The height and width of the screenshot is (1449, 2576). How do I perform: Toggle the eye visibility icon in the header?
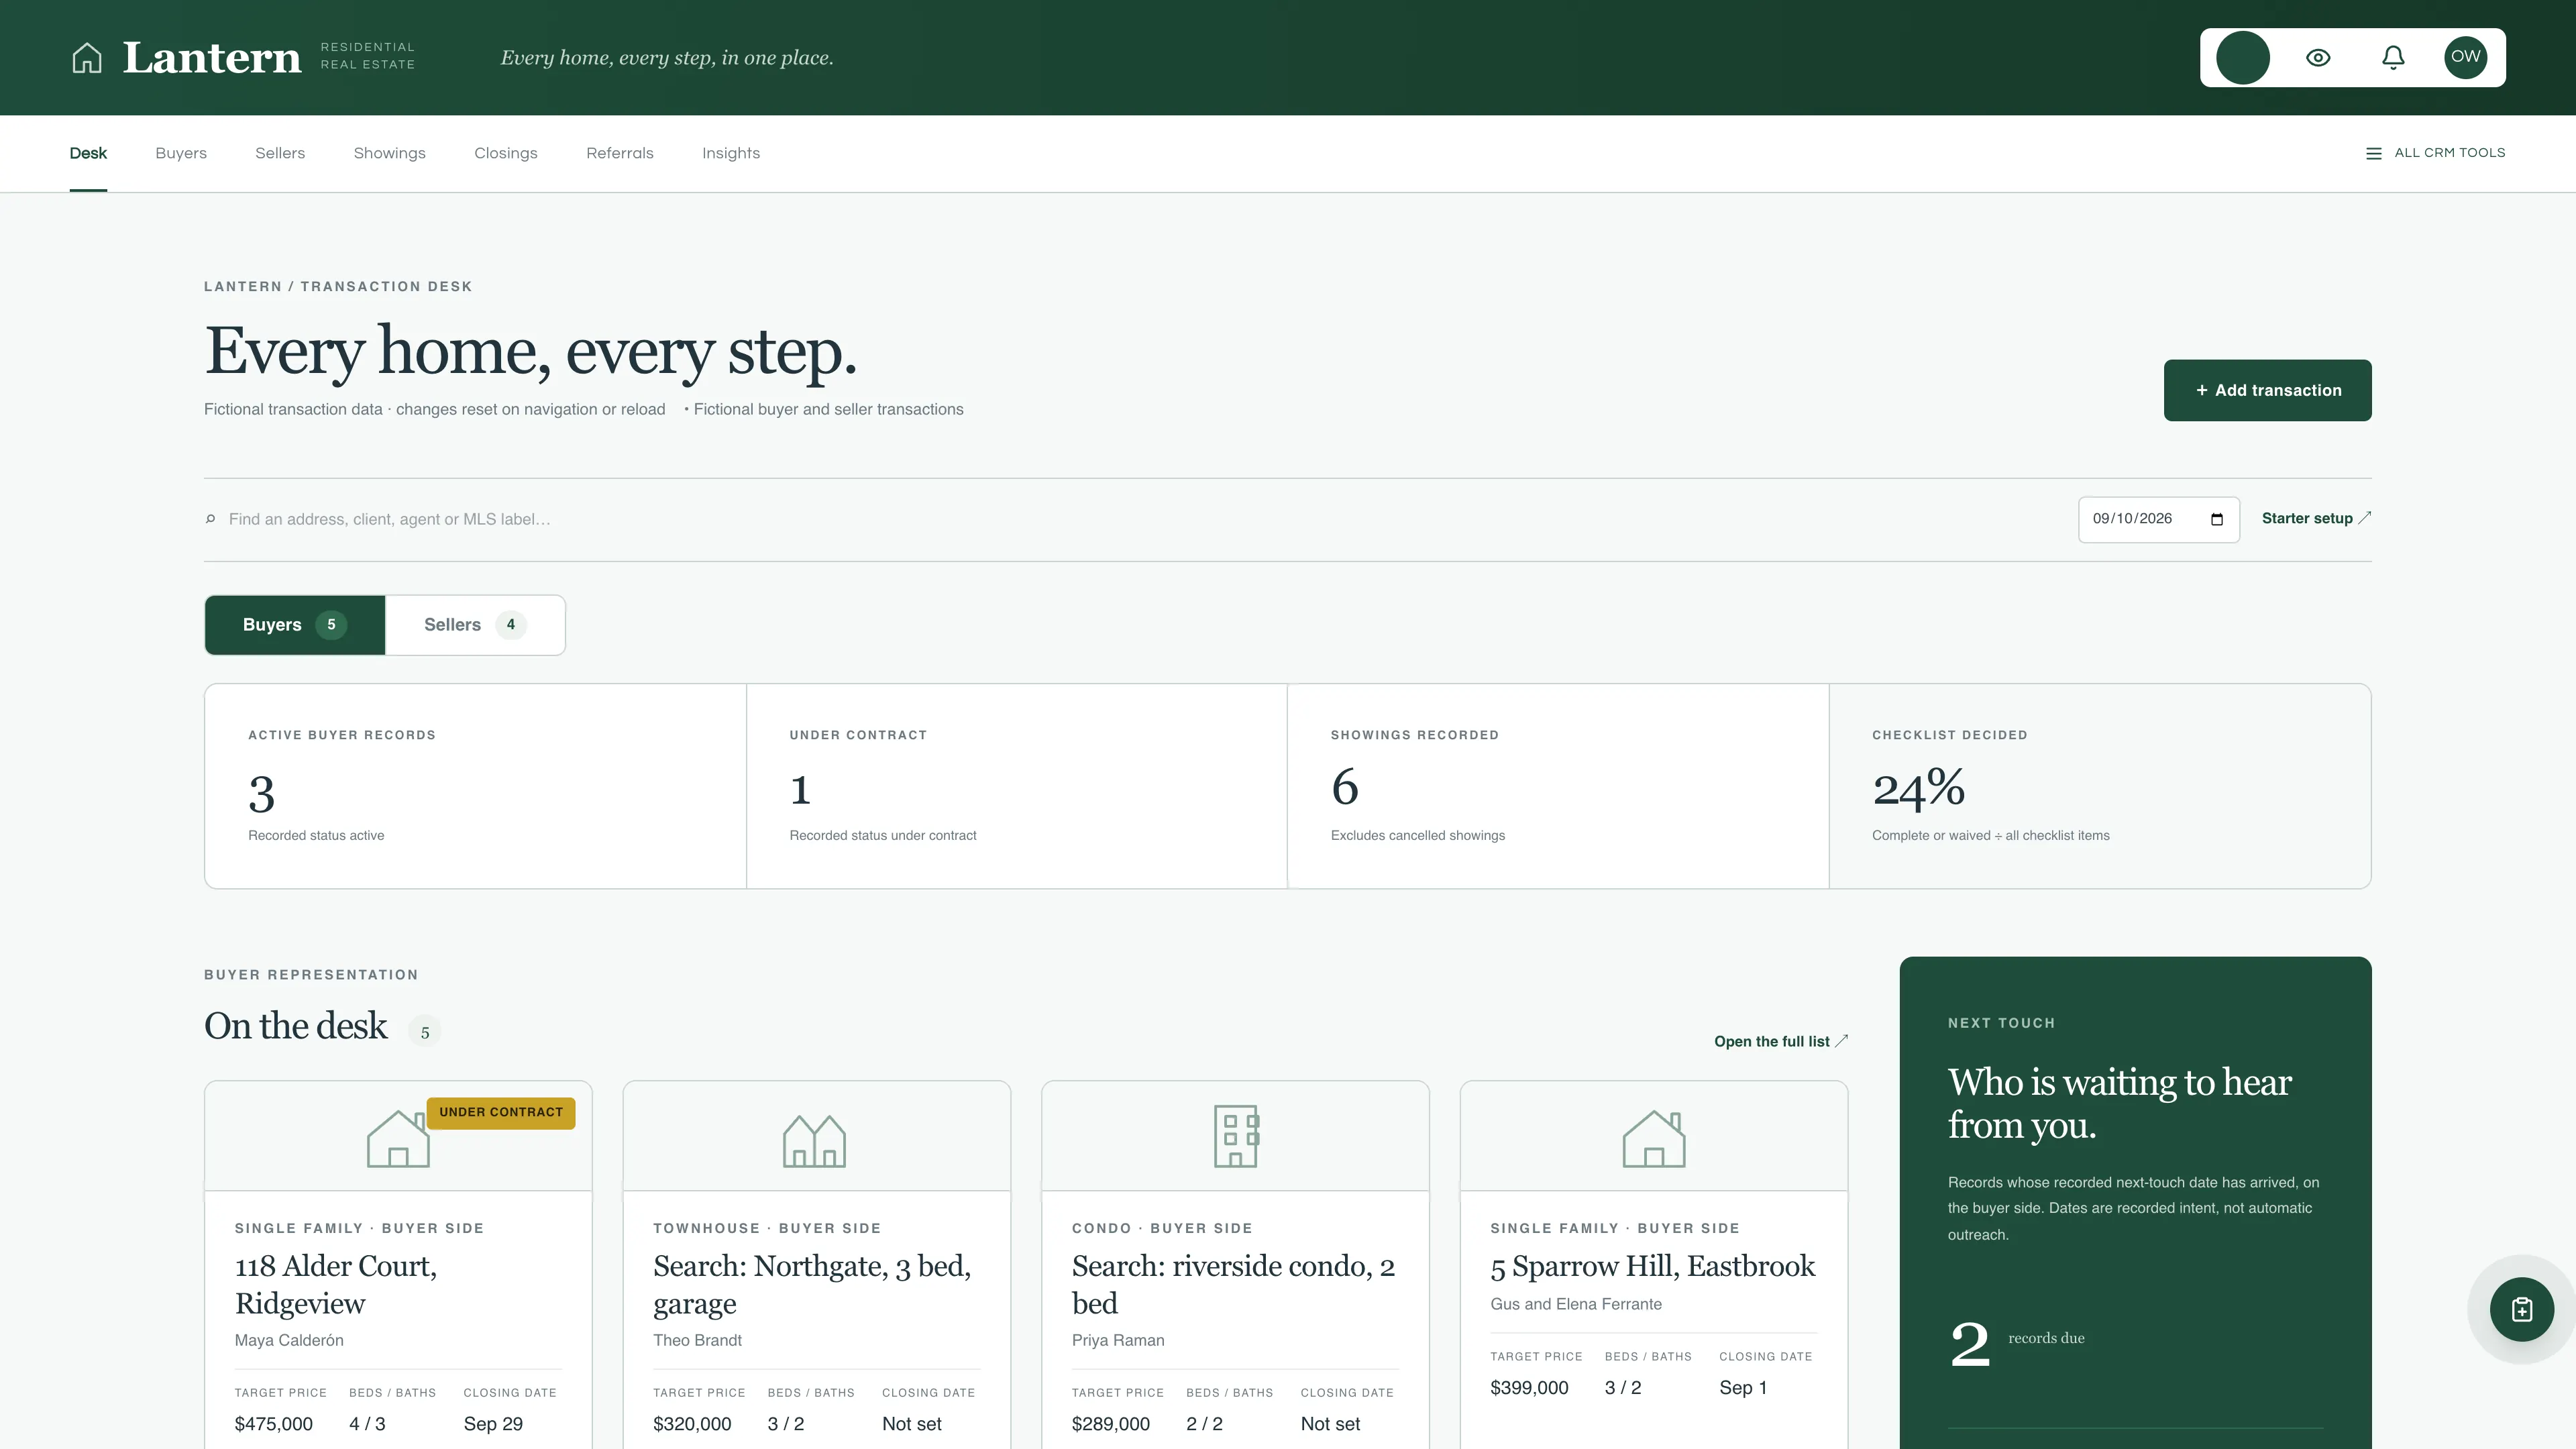pyautogui.click(x=2318, y=58)
